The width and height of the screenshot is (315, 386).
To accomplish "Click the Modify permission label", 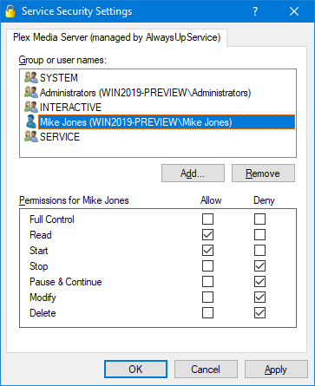I will 43,298.
